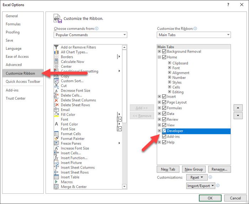Screen dimensions: 249x204
Task: Click the Delete Cells icon
Action: (x=56, y=95)
